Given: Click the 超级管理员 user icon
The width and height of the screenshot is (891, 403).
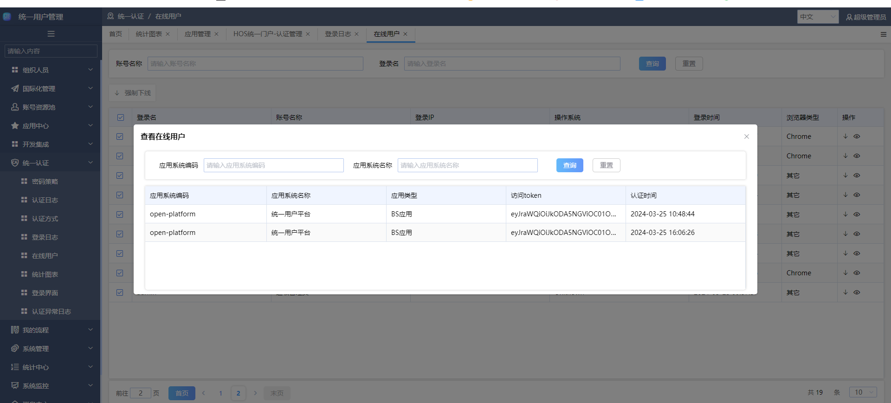Looking at the screenshot, I should [849, 17].
